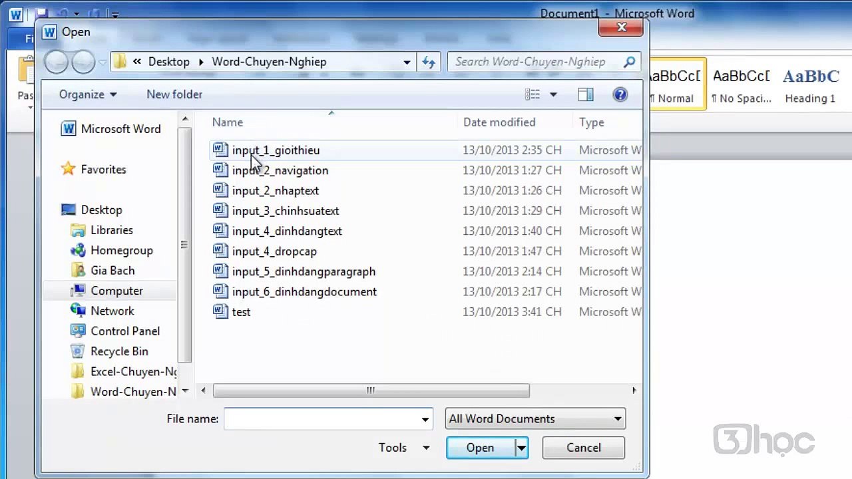This screenshot has width=852, height=479.
Task: Click the Network icon in the sidebar
Action: tap(79, 311)
